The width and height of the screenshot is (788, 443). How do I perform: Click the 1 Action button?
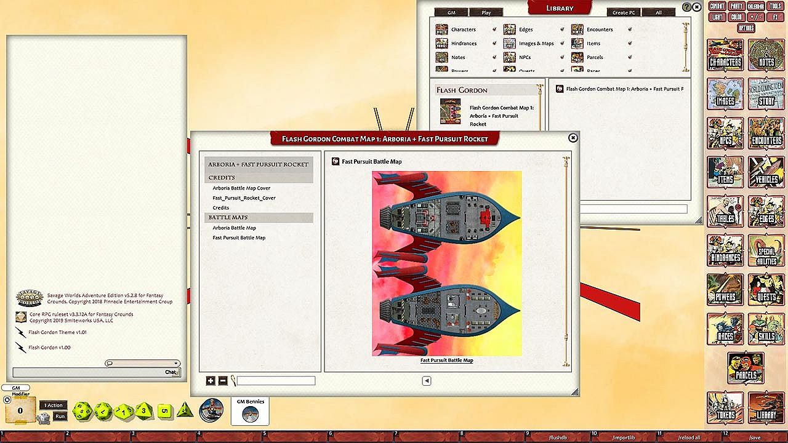53,405
